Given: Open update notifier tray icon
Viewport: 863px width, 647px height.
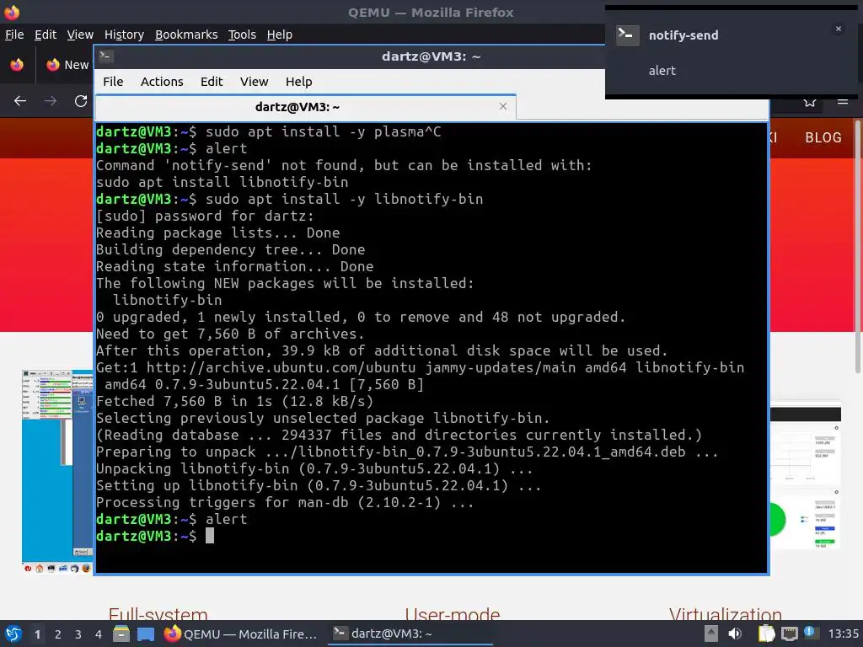Looking at the screenshot, I should [x=810, y=633].
